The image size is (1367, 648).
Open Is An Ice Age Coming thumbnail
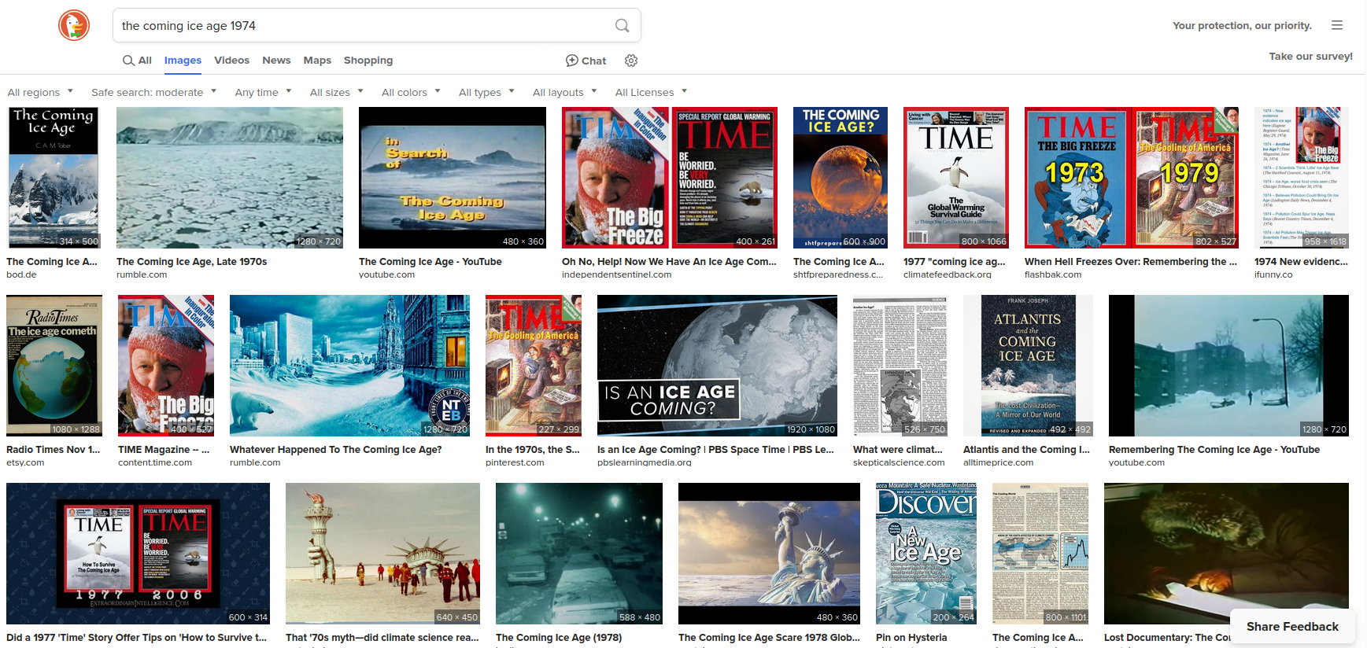tap(717, 366)
